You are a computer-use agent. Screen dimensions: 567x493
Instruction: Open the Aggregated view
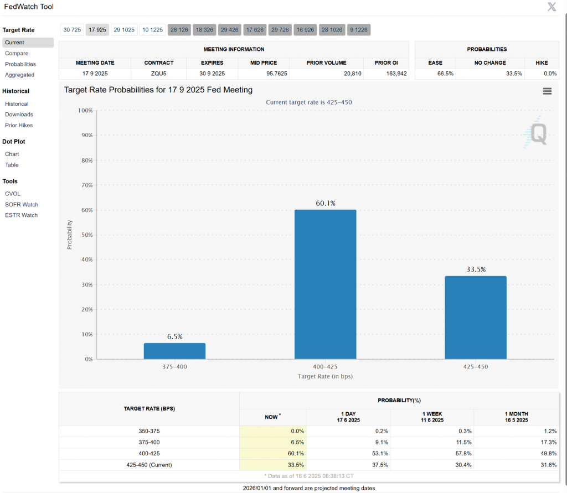click(19, 75)
